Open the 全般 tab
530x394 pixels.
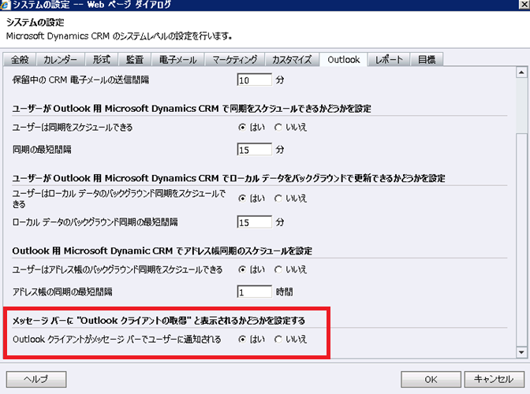coord(20,60)
